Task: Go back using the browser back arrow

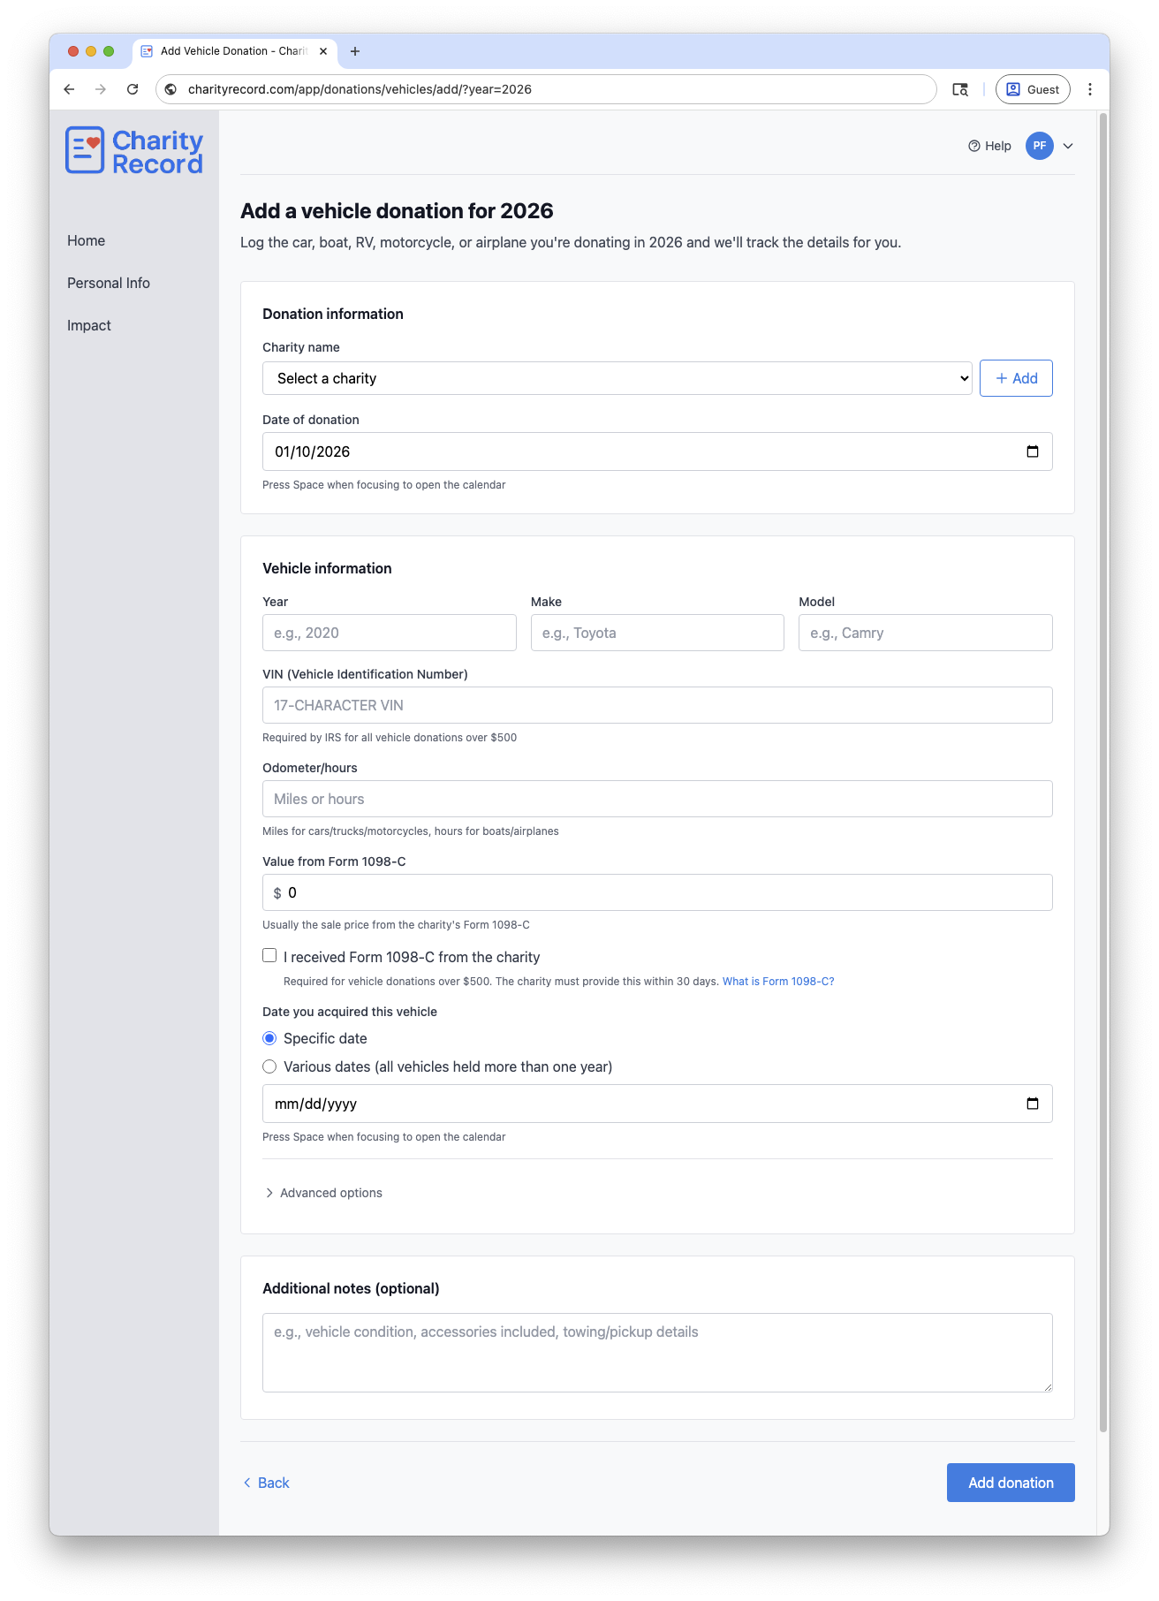Action: point(69,89)
